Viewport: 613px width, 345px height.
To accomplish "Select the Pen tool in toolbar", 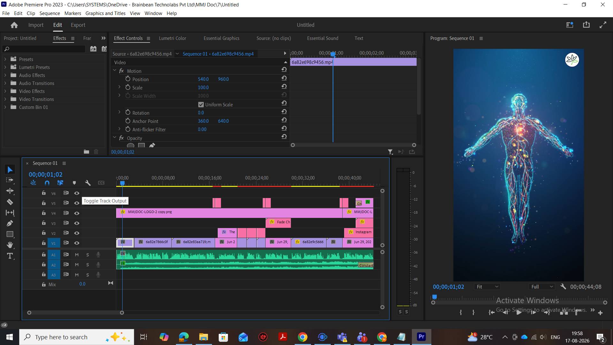I will (10, 223).
